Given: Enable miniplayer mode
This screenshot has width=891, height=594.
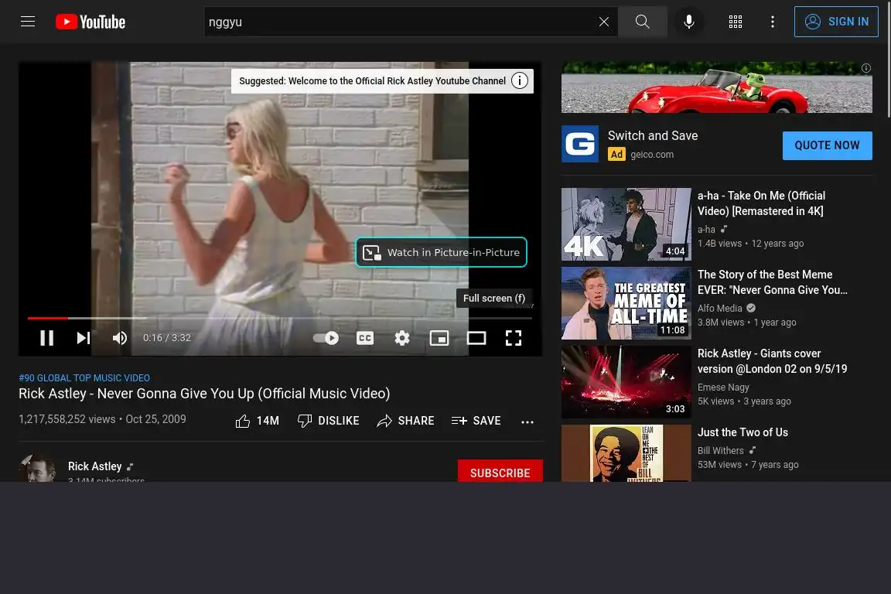Looking at the screenshot, I should [x=439, y=338].
